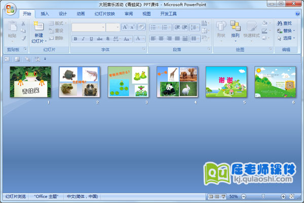Click the Cut scissors icon
Viewport: 304px width, 203px height.
coord(23,23)
